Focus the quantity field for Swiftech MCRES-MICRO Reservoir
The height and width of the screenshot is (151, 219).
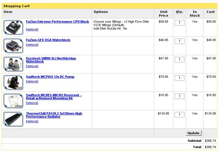[x=180, y=96]
